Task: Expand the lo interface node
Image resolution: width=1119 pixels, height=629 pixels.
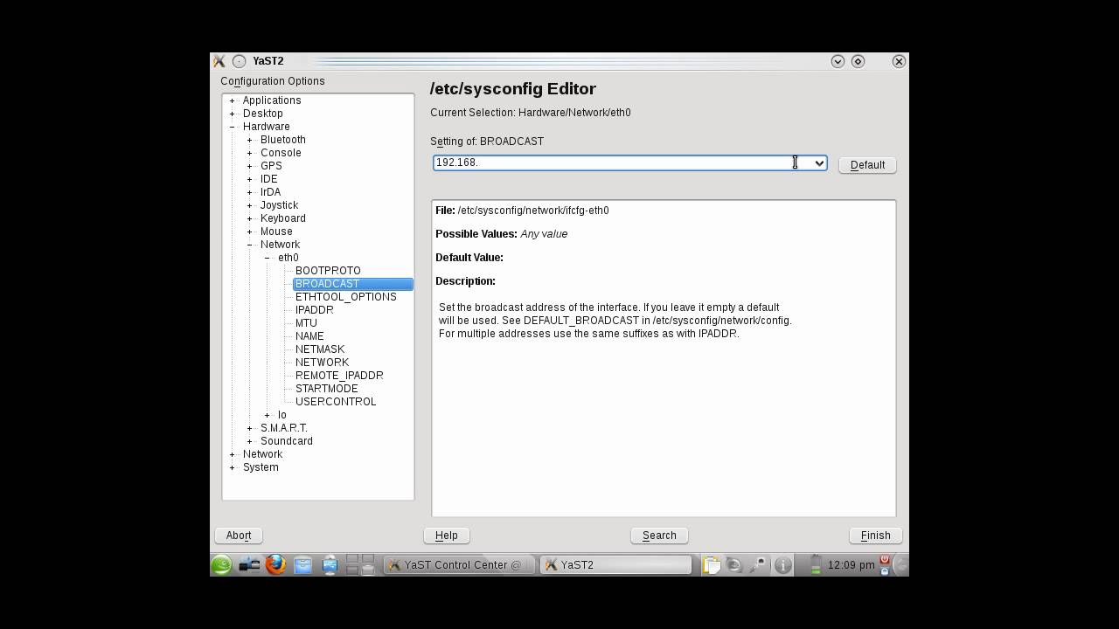Action: pos(268,415)
